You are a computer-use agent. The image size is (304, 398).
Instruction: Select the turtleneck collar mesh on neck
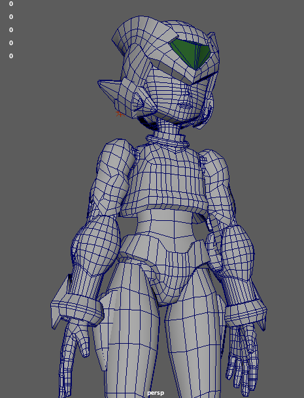click(167, 141)
